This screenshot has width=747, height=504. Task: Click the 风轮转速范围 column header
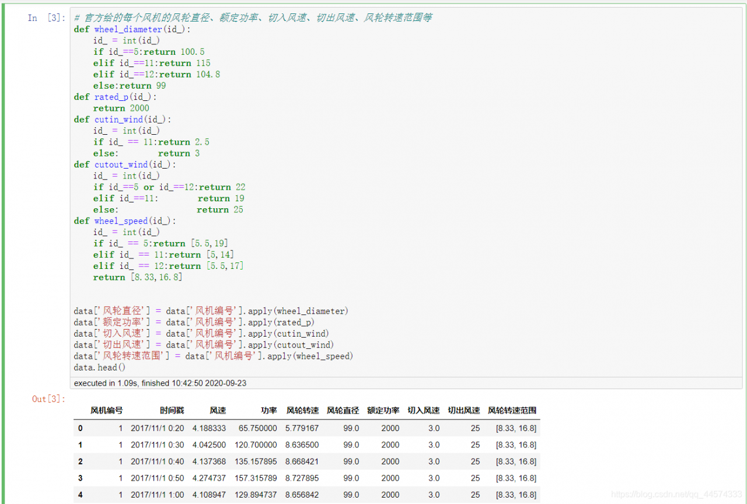point(512,411)
